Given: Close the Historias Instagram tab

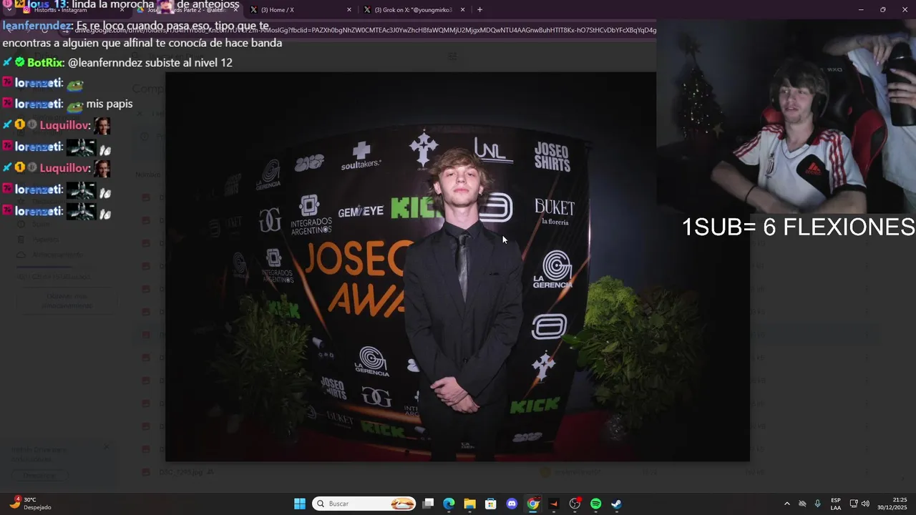Looking at the screenshot, I should coord(122,10).
